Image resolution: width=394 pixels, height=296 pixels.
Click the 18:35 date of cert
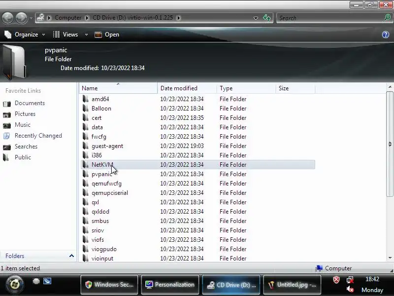point(182,118)
